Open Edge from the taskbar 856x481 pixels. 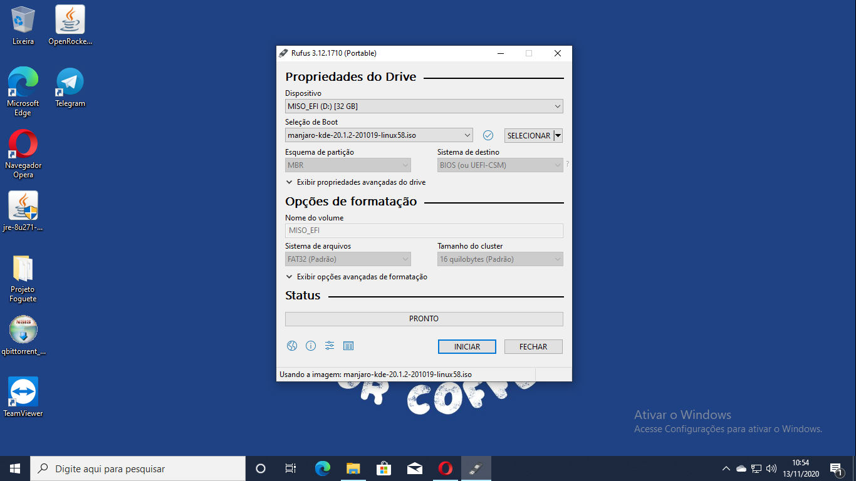click(323, 468)
